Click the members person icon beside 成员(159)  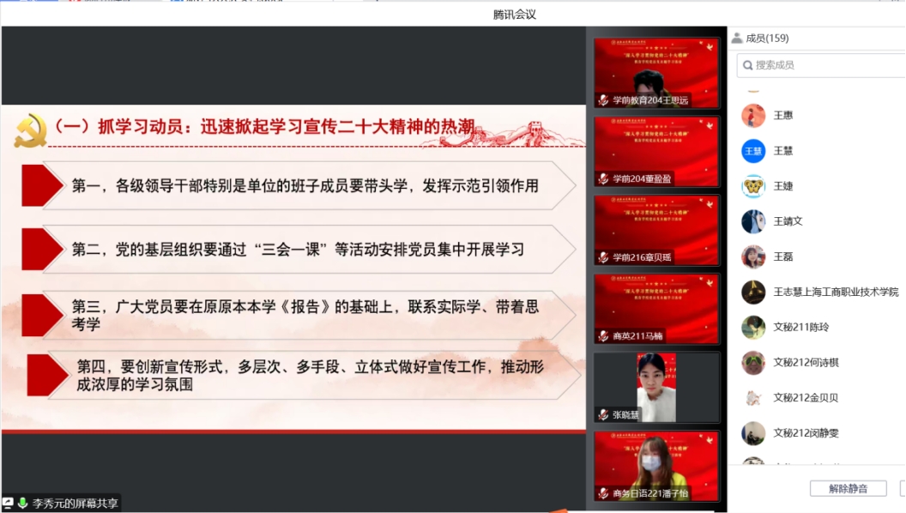tap(737, 38)
